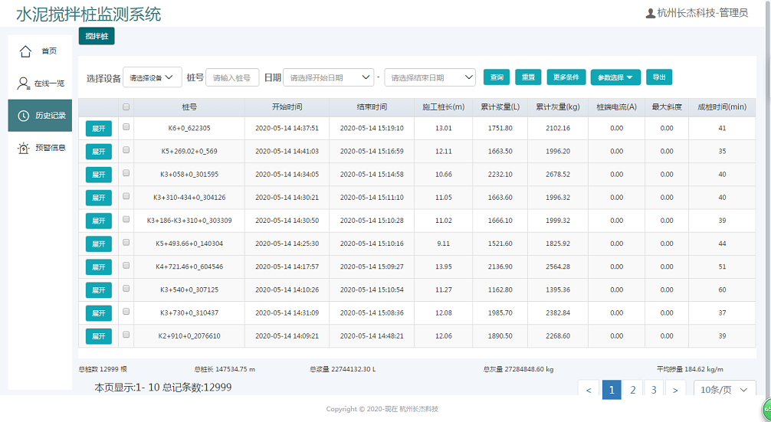
Task: Click the online overview person icon
Action: pyautogui.click(x=24, y=83)
